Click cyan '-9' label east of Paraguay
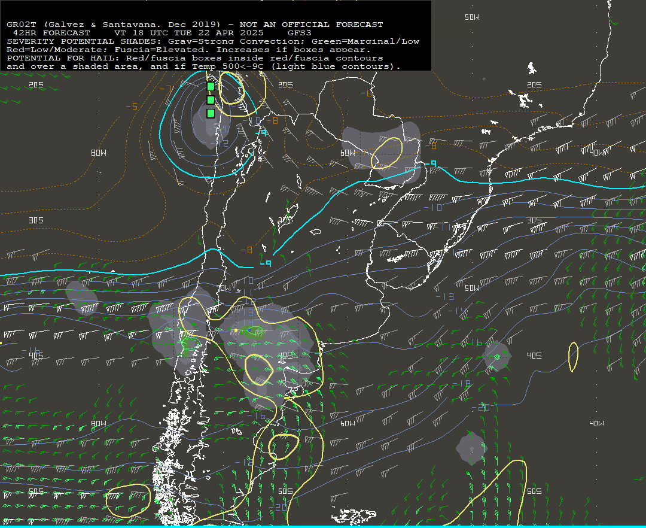The height and width of the screenshot is (528, 646). 431,163
